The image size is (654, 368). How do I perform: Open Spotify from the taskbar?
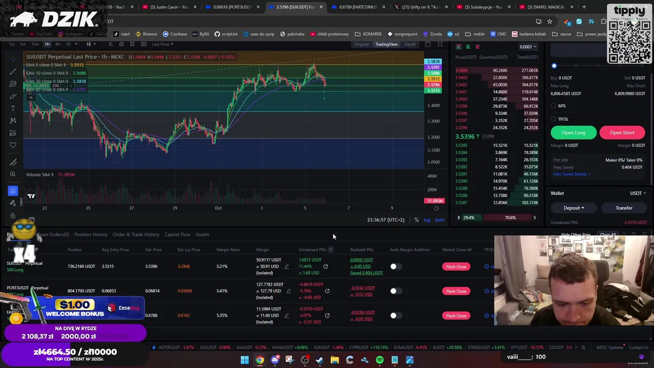coord(380,360)
